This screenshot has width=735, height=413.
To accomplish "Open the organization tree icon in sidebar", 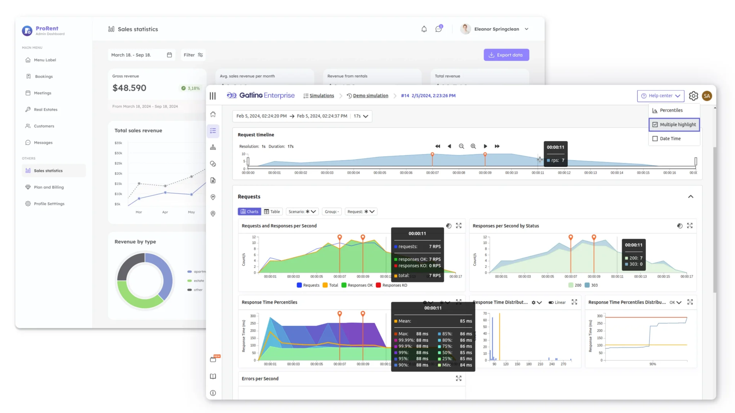I will [213, 147].
